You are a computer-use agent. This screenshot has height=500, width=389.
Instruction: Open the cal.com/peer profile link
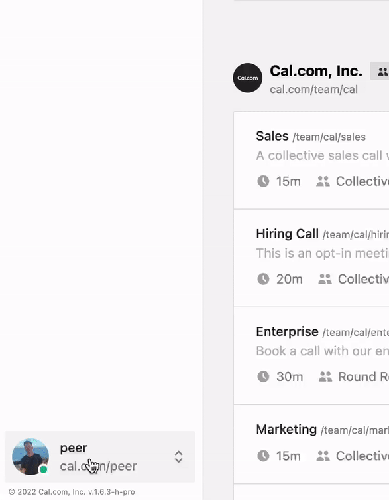click(x=98, y=466)
